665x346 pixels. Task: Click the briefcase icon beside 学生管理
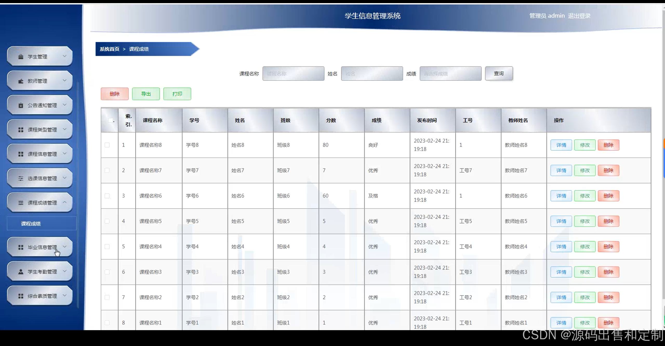[21, 57]
